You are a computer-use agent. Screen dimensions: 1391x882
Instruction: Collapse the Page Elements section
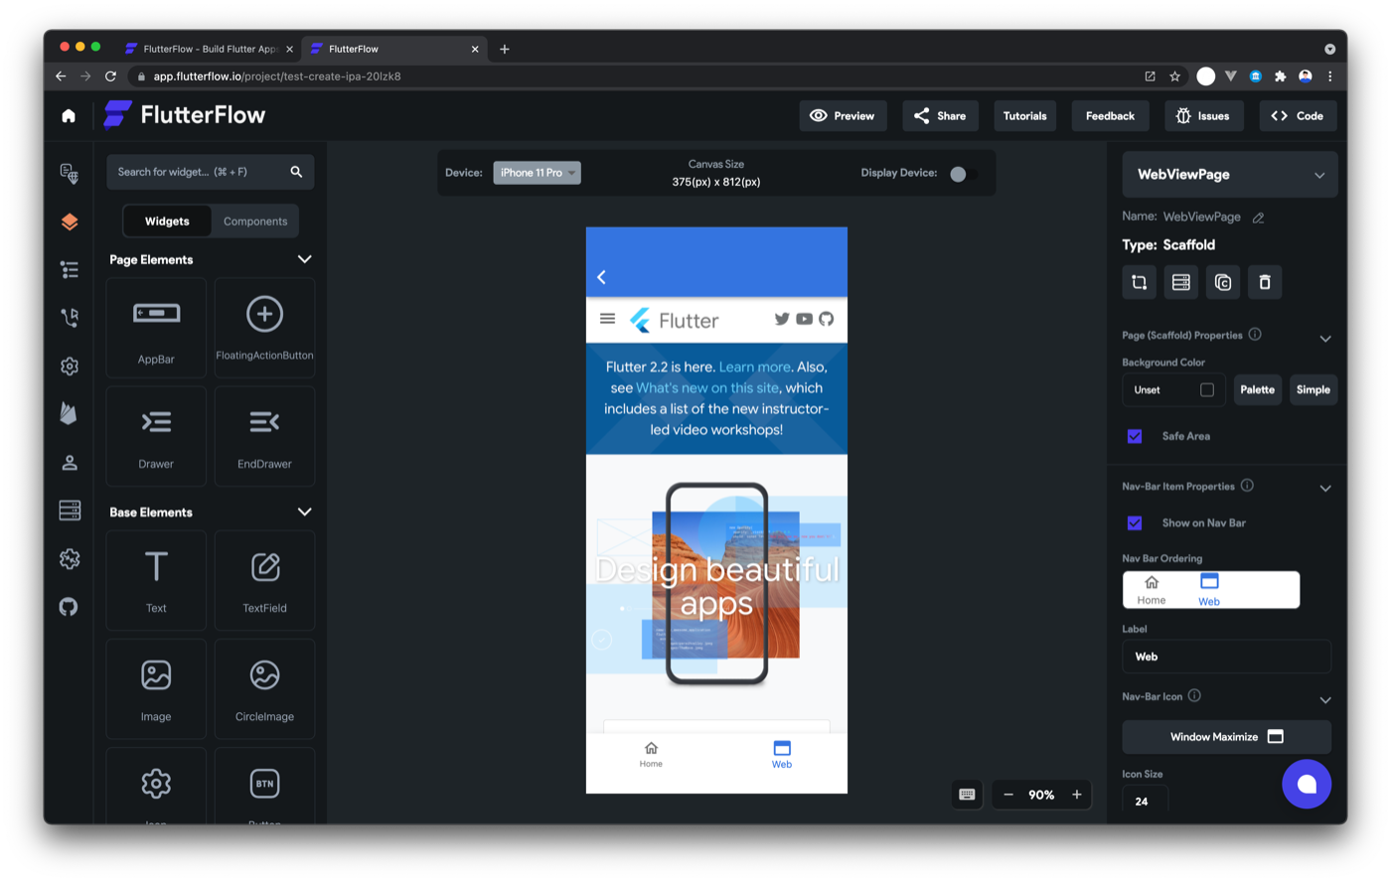[x=304, y=259]
